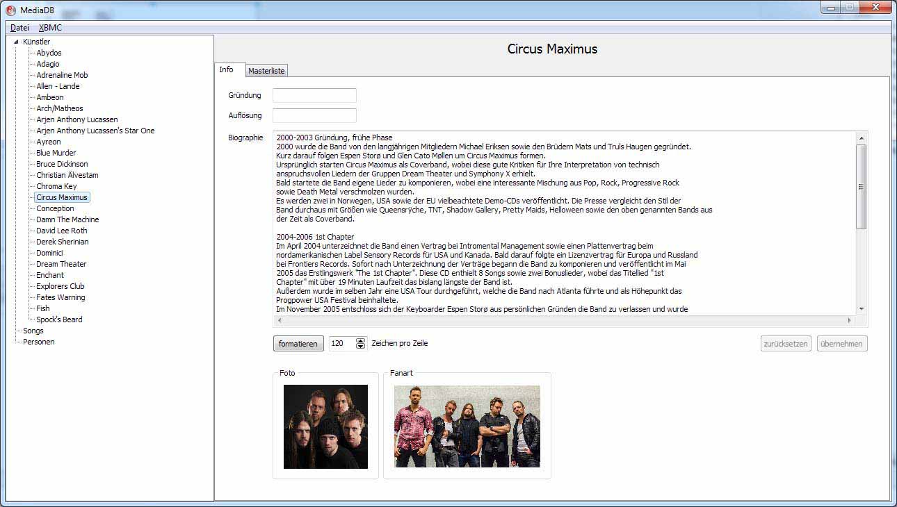Image resolution: width=897 pixels, height=507 pixels.
Task: Select Christian Älvestam artist
Action: click(67, 175)
